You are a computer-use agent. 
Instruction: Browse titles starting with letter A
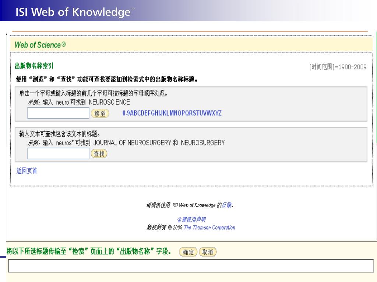[x=132, y=113]
